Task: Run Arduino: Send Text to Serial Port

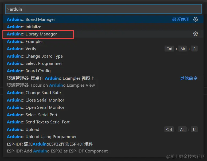Action: click(x=103, y=122)
